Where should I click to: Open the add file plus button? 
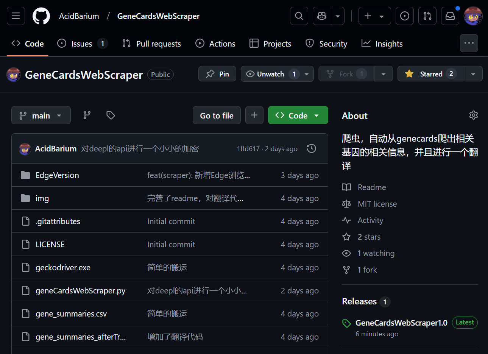coord(254,115)
